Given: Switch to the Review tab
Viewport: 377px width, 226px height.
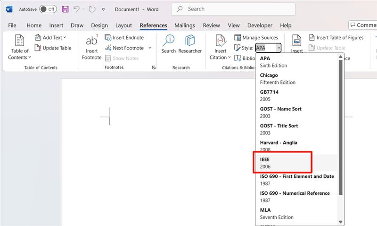Looking at the screenshot, I should [211, 25].
